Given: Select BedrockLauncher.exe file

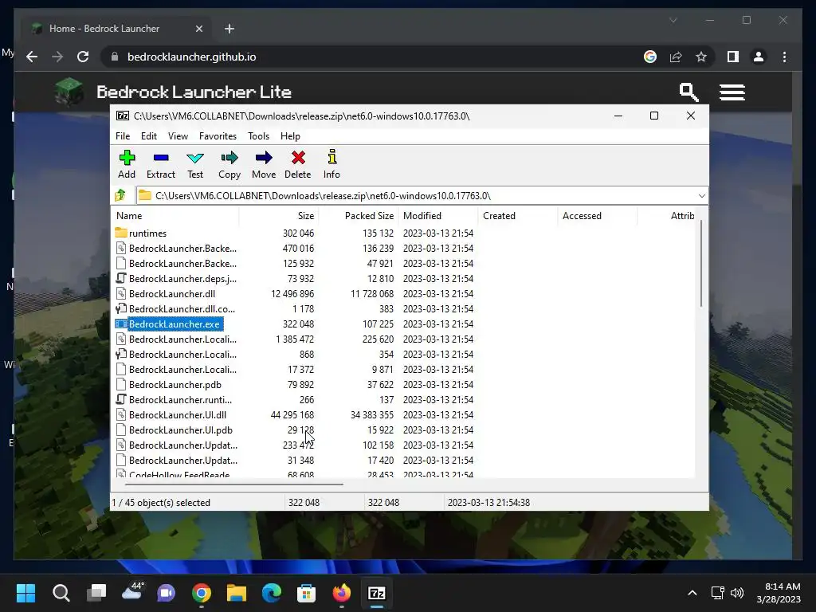Looking at the screenshot, I should point(175,324).
